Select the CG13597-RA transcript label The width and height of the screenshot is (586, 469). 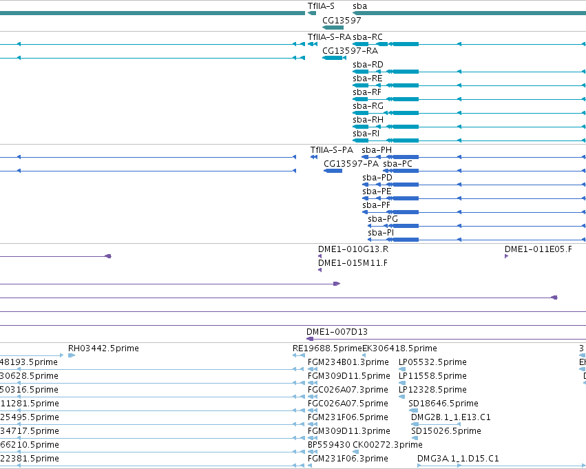click(x=350, y=51)
